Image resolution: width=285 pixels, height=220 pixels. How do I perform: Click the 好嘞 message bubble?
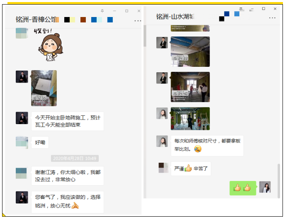pyautogui.click(x=40, y=142)
